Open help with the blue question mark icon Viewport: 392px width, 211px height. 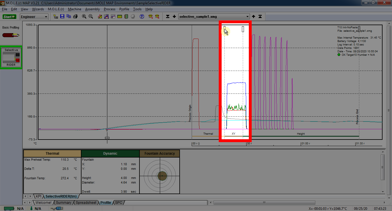[x=142, y=17]
